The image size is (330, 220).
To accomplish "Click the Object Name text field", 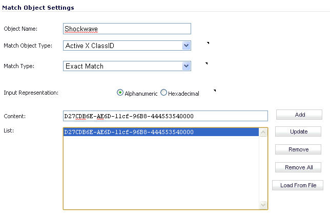I will coord(127,29).
